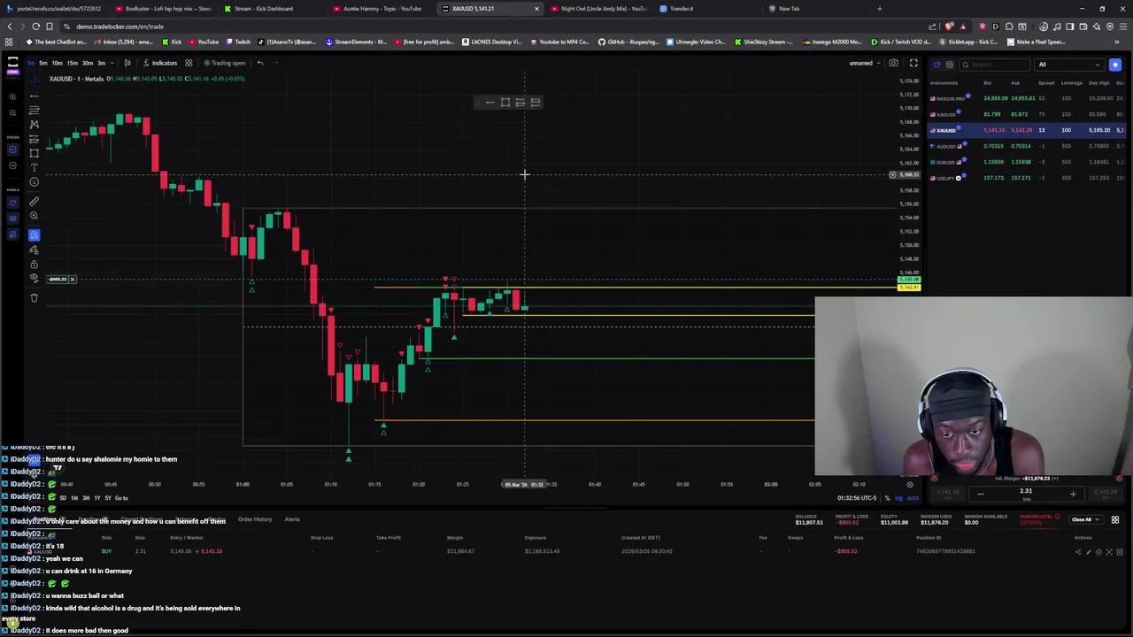Toggle the Trading open indicator
The height and width of the screenshot is (637, 1133).
coord(225,63)
